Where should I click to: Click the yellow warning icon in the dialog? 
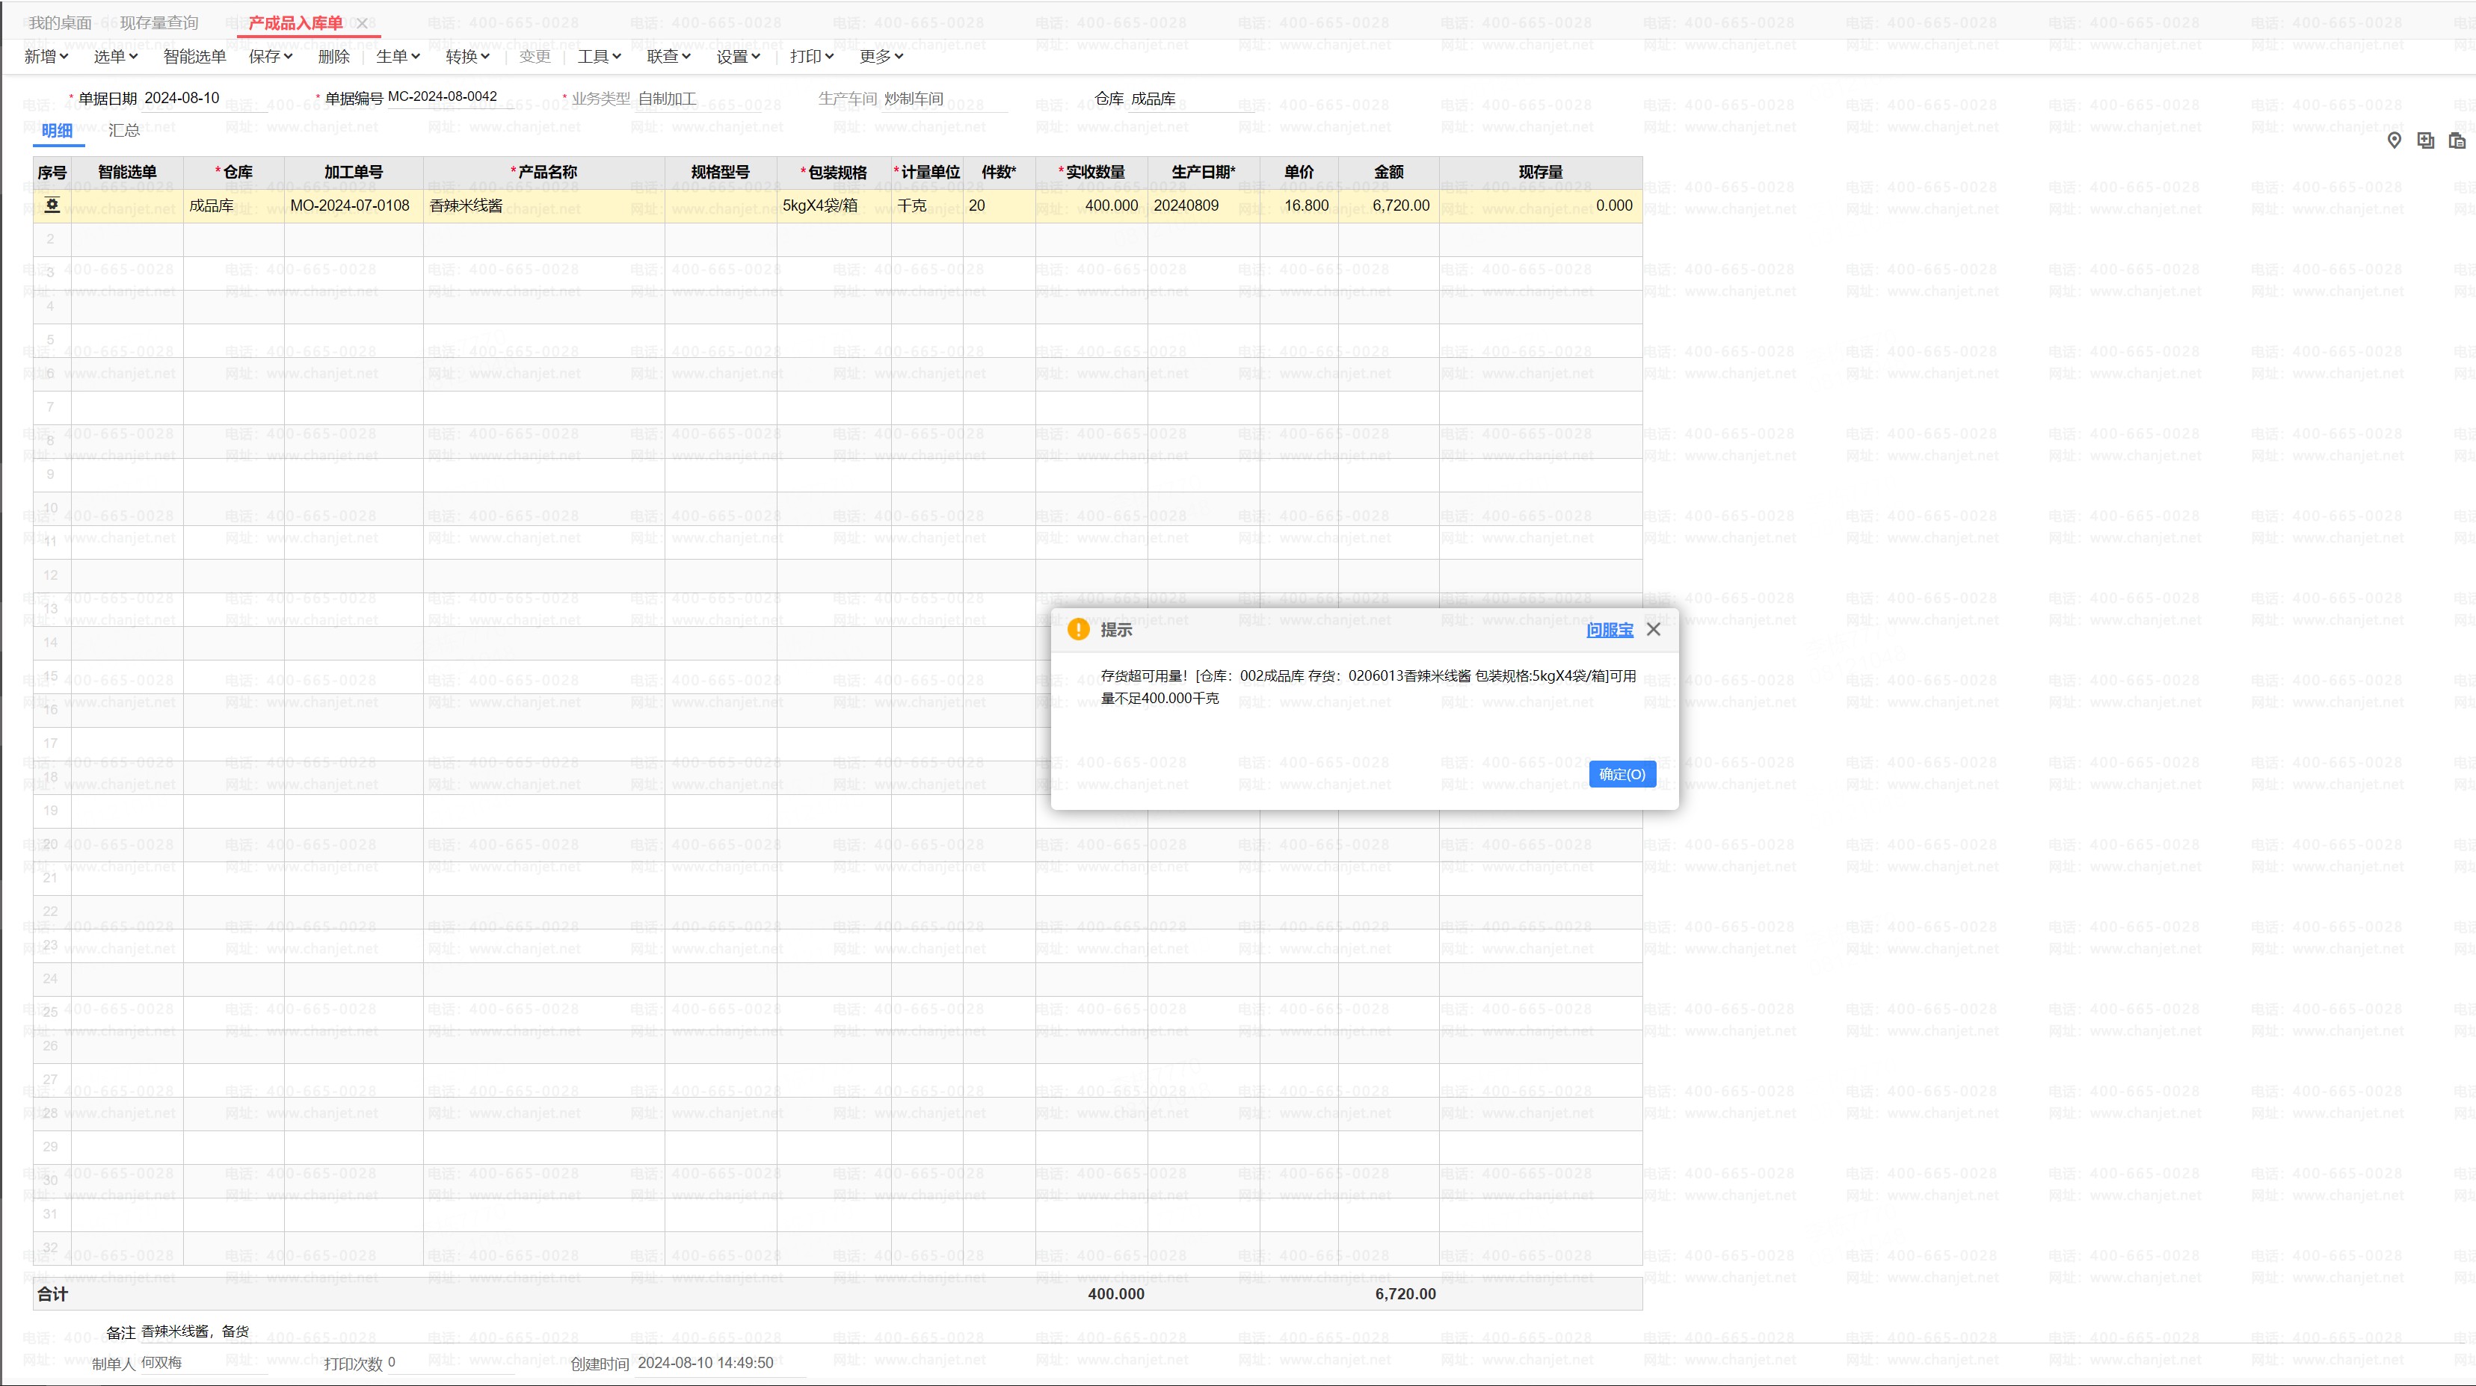pyautogui.click(x=1079, y=629)
